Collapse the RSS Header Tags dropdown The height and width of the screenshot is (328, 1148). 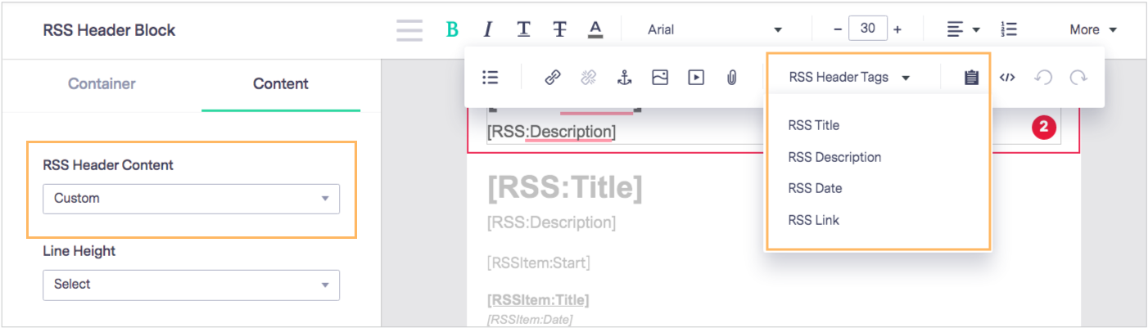(849, 77)
